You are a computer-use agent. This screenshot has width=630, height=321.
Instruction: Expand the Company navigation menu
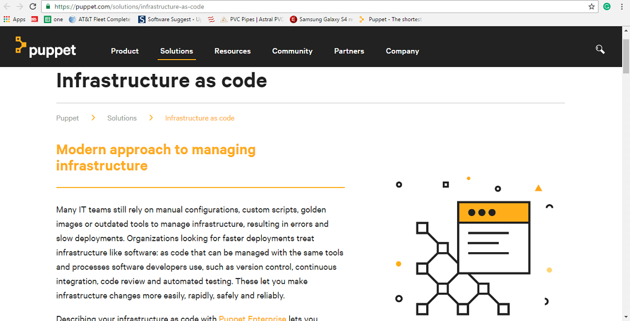(402, 51)
